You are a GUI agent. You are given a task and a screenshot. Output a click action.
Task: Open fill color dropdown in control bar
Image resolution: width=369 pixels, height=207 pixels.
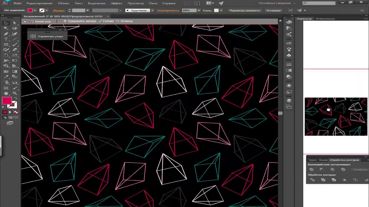35,10
